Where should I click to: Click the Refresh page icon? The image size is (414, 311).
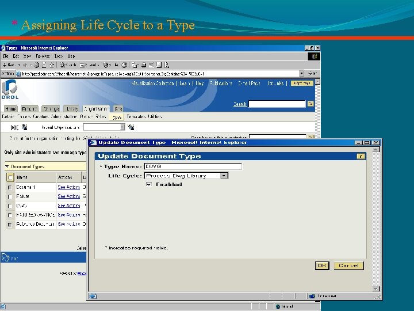44,65
